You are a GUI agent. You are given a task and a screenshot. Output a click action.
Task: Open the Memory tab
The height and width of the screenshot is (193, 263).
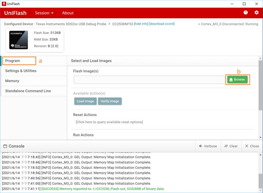[12, 81]
